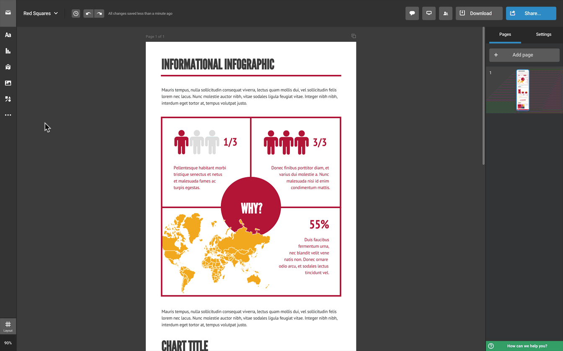Open the text tool (Aa) in sidebar
Image resolution: width=563 pixels, height=351 pixels.
pos(8,35)
